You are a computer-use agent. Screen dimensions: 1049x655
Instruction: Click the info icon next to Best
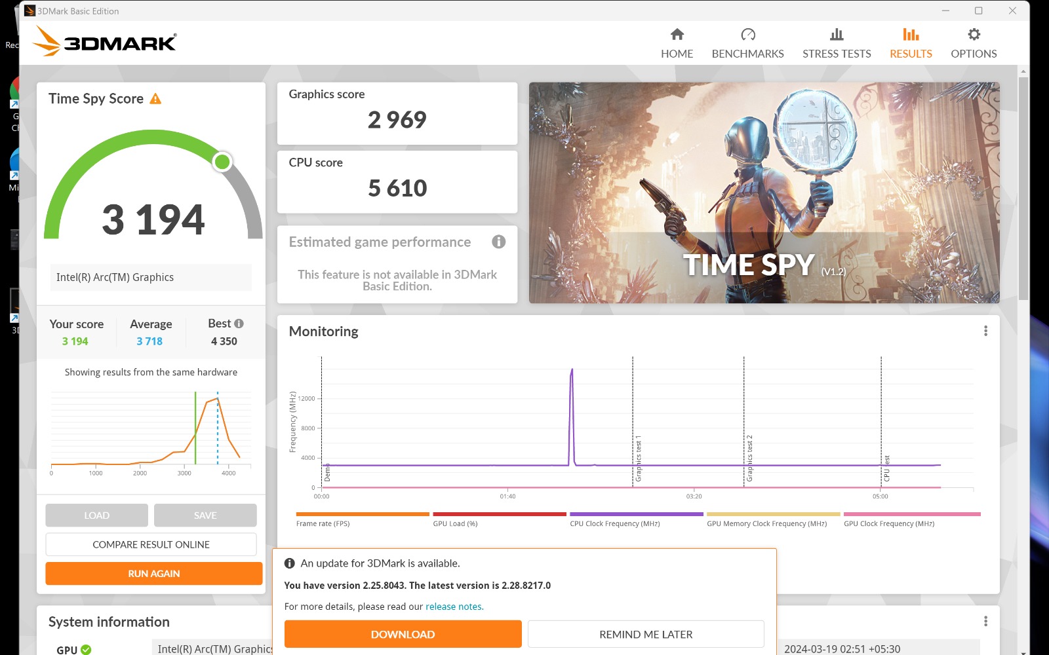tap(239, 324)
